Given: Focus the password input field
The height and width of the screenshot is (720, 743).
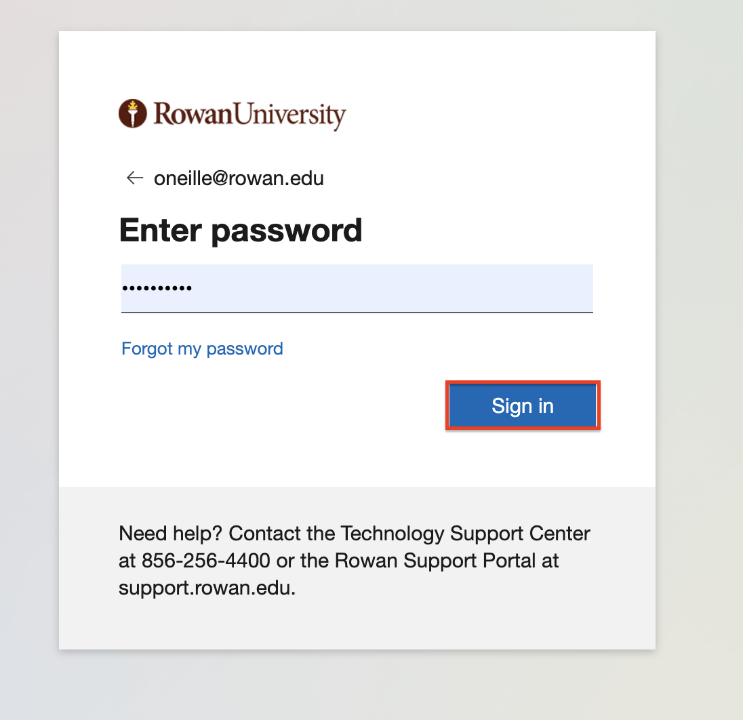Looking at the screenshot, I should pos(357,288).
